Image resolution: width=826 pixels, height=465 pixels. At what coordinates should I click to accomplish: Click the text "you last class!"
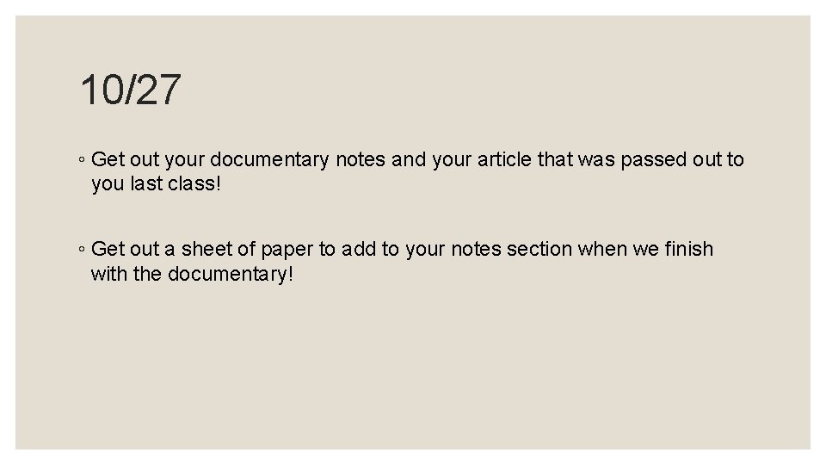[156, 184]
